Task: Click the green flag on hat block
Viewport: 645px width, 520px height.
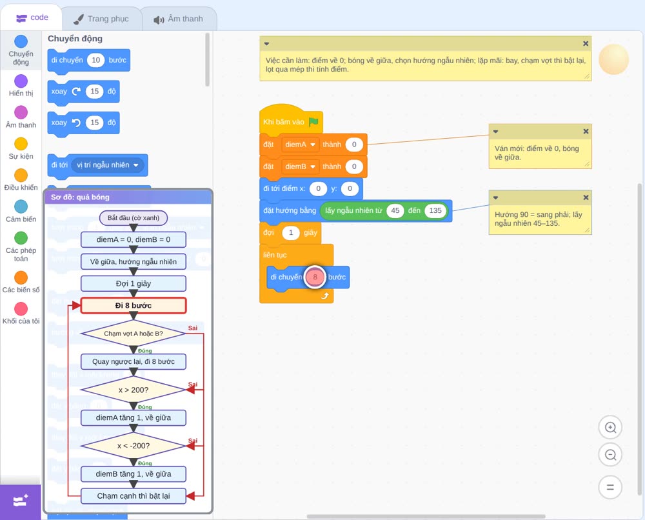Action: (x=314, y=121)
